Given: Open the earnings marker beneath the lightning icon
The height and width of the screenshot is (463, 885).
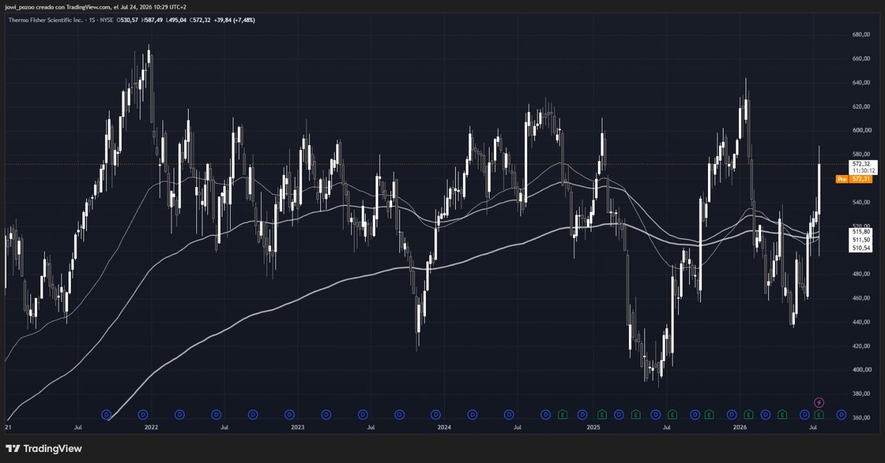Looking at the screenshot, I should (819, 416).
